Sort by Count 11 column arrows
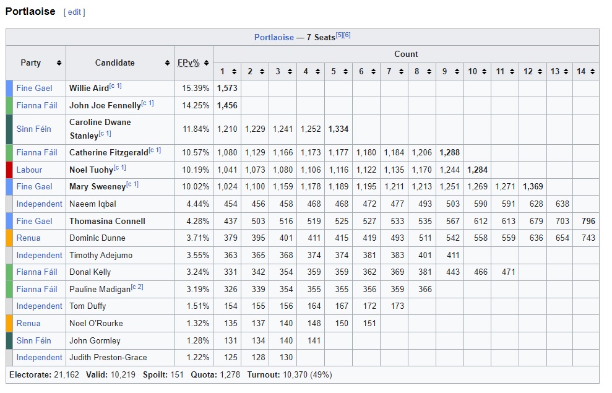Screen dimensions: 612x393 pyautogui.click(x=512, y=71)
